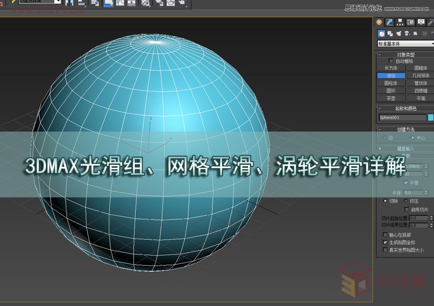
Task: Switch to the Motion panel tab
Action: pyautogui.click(x=410, y=21)
